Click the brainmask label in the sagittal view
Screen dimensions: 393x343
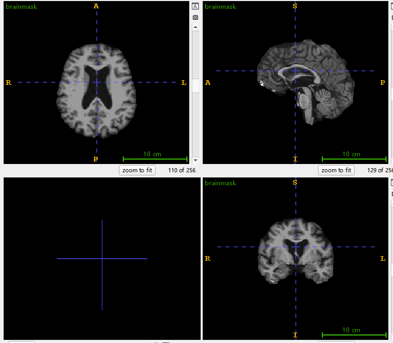coord(220,7)
